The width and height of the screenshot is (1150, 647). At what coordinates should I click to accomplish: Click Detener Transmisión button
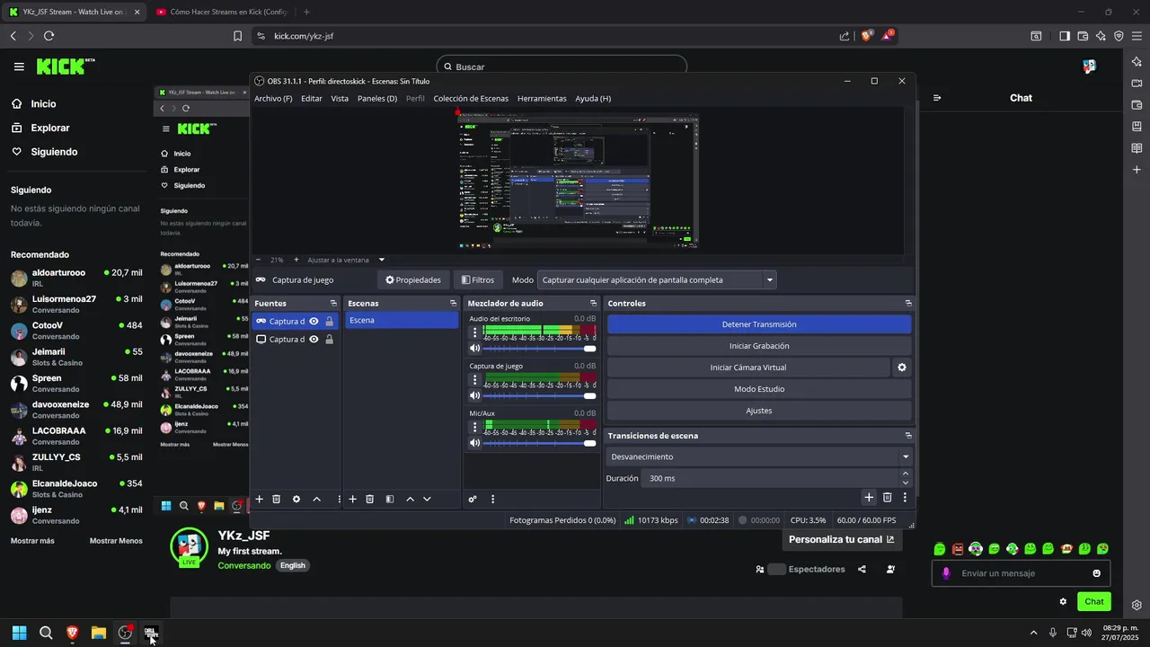(759, 324)
